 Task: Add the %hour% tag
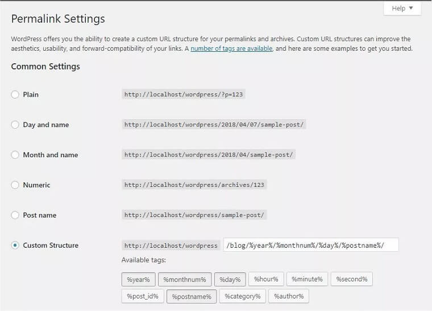pos(265,279)
